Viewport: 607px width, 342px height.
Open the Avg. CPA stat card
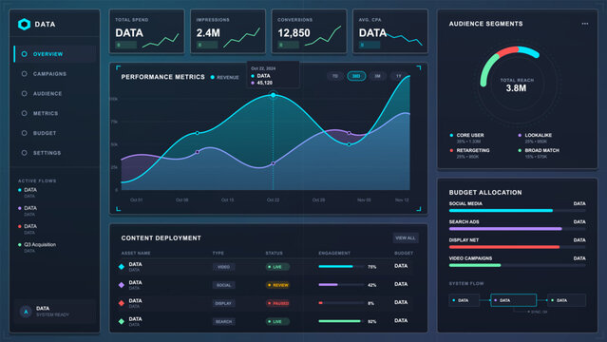point(390,31)
